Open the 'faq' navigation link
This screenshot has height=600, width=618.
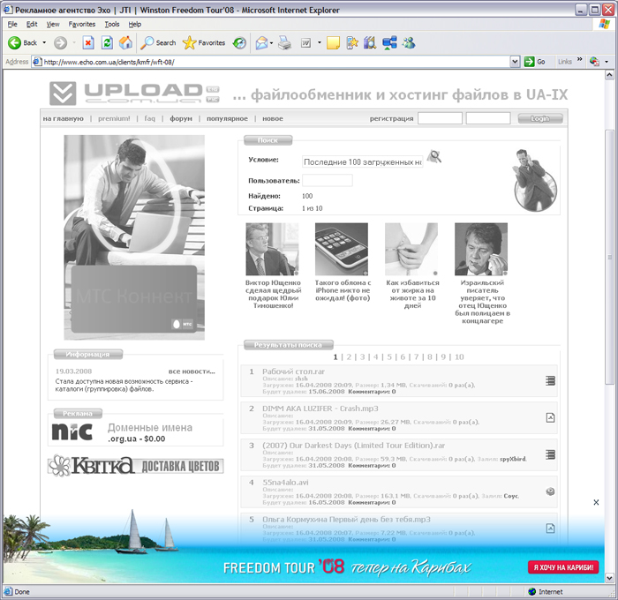click(150, 118)
